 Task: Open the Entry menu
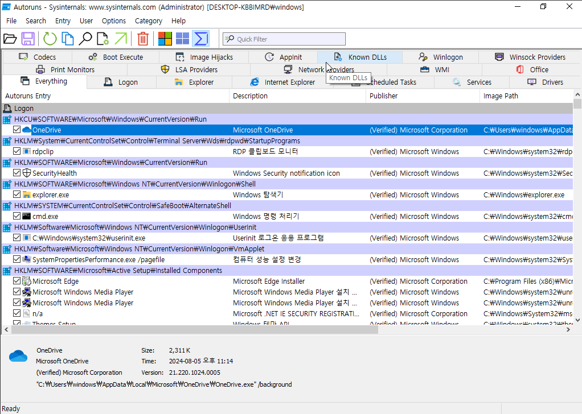tap(63, 20)
